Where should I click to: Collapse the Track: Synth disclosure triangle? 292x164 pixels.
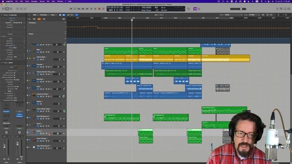[2, 63]
